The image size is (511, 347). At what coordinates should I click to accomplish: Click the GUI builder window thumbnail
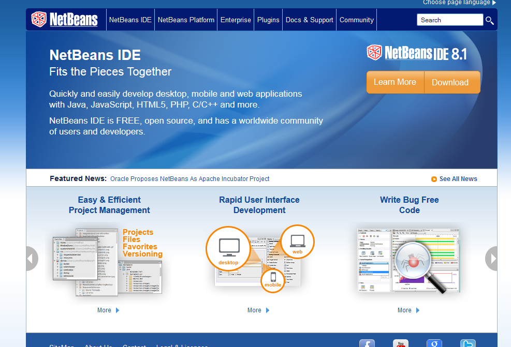(257, 262)
